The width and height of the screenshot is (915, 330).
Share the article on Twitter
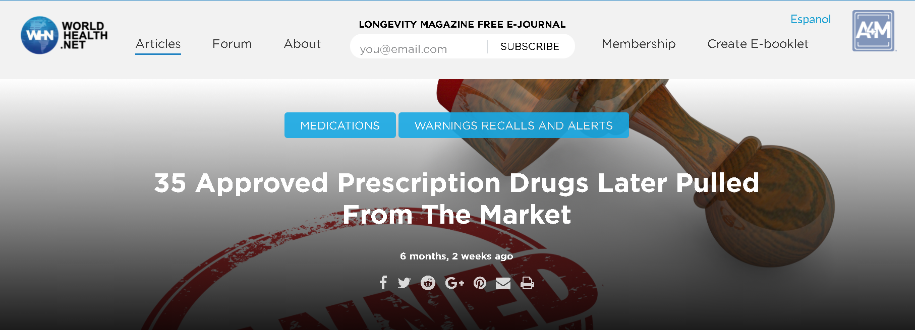click(x=404, y=283)
